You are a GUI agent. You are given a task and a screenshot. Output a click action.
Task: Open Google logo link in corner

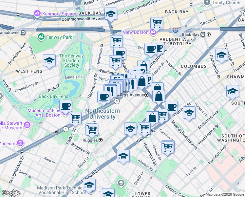11,193
